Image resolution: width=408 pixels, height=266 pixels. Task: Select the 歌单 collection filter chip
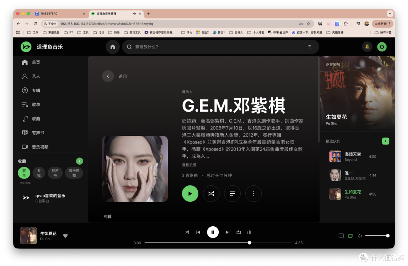tap(24, 173)
